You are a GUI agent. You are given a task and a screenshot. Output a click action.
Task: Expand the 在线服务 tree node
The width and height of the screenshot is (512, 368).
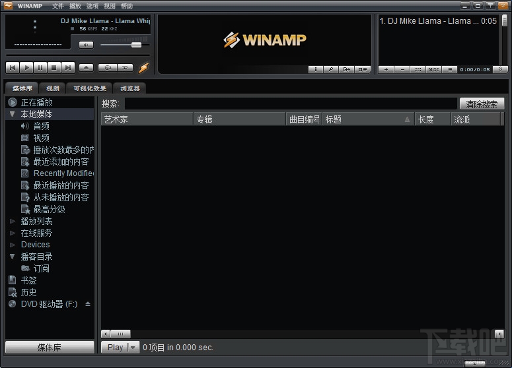(13, 233)
